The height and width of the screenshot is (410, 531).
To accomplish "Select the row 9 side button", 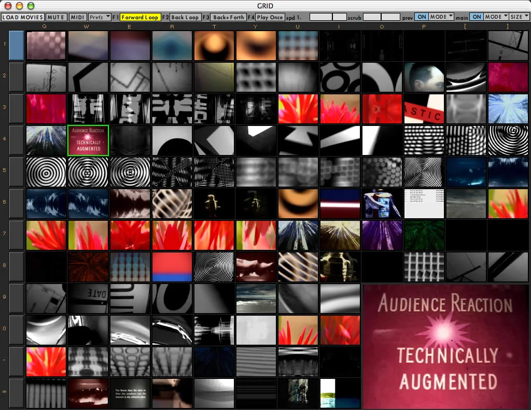I will [x=16, y=298].
